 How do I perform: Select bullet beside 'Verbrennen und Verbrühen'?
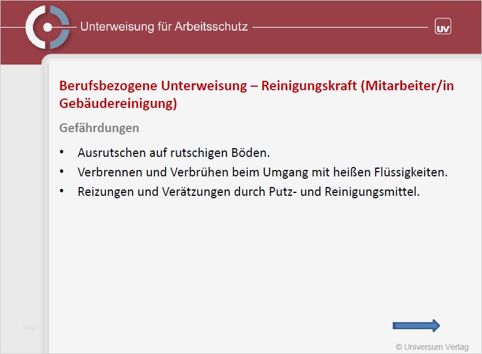point(62,172)
